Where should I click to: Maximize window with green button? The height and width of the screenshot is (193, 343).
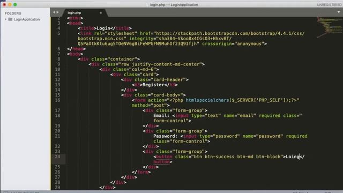pyautogui.click(x=15, y=4)
